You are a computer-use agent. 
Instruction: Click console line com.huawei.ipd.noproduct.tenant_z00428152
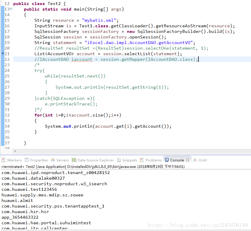point(55,173)
